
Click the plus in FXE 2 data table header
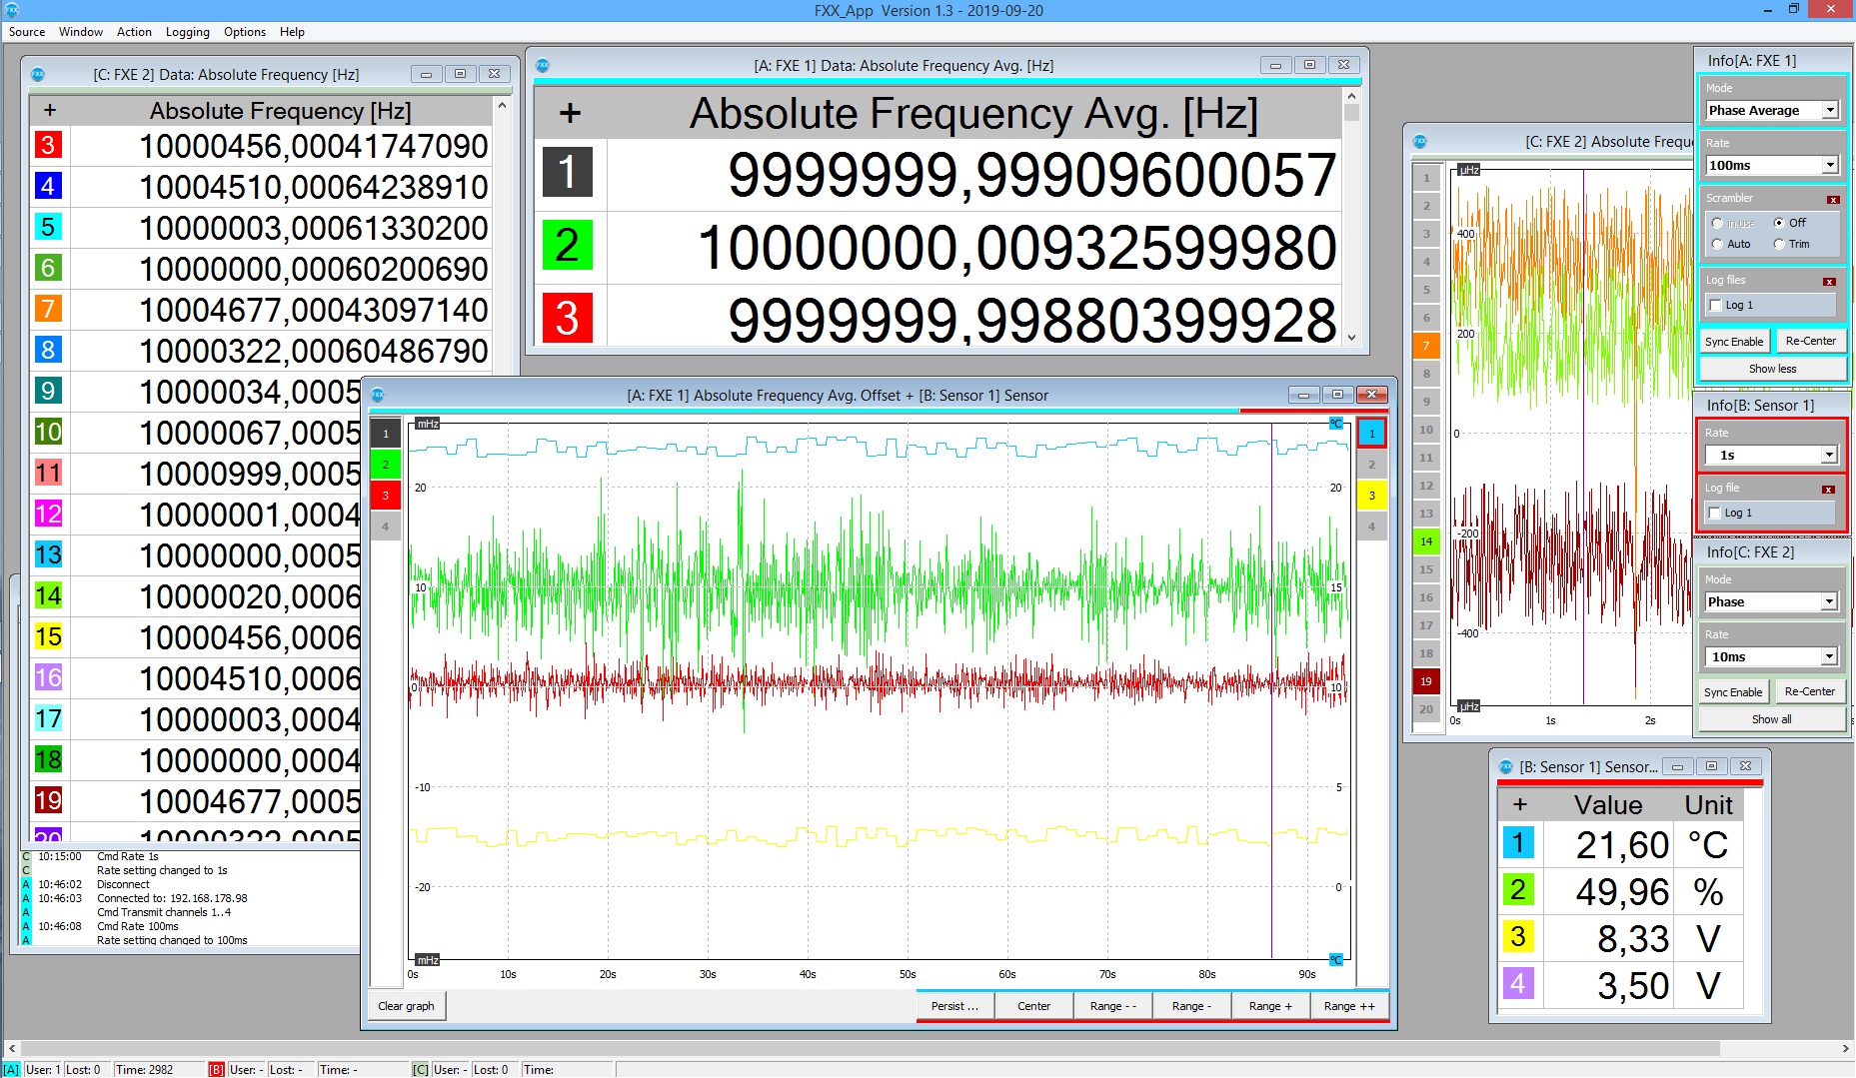click(x=50, y=111)
